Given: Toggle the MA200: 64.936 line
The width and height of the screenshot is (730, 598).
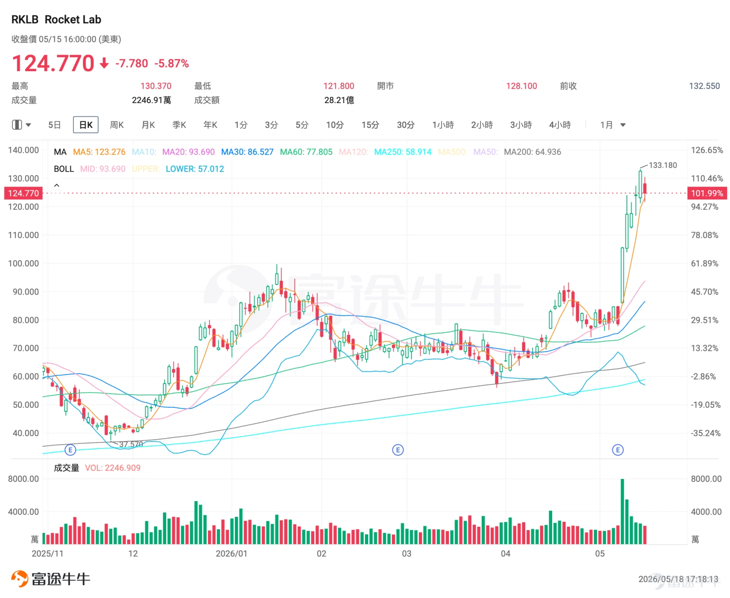Looking at the screenshot, I should [532, 152].
